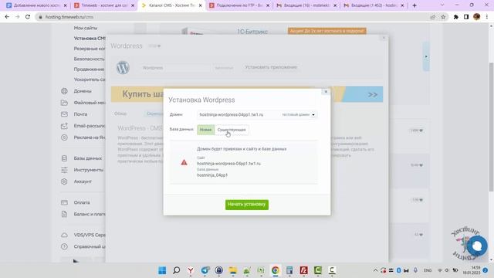Click the address bar URL

(69, 17)
